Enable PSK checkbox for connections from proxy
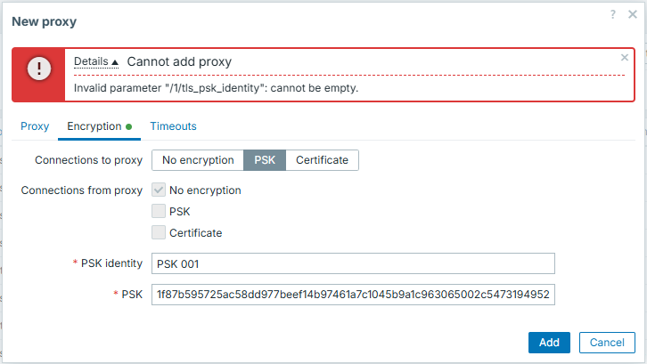The height and width of the screenshot is (364, 647). coord(159,211)
